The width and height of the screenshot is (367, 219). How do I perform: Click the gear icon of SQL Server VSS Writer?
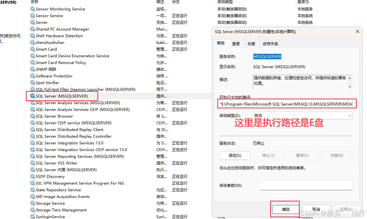[x=32, y=163]
